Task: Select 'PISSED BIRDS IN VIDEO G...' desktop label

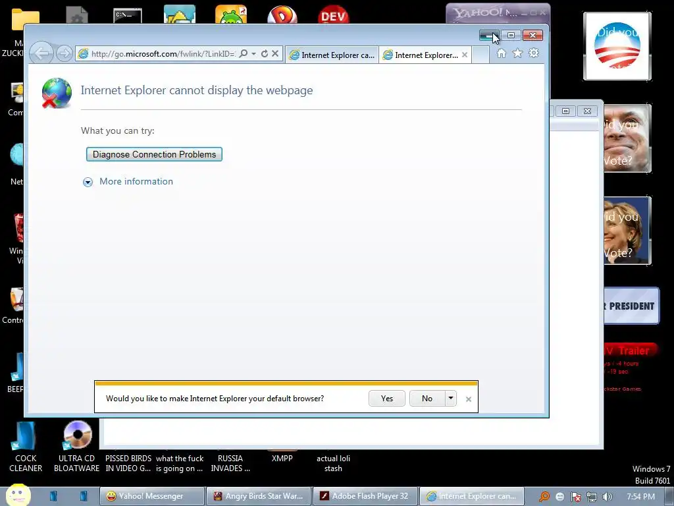Action: tap(128, 463)
